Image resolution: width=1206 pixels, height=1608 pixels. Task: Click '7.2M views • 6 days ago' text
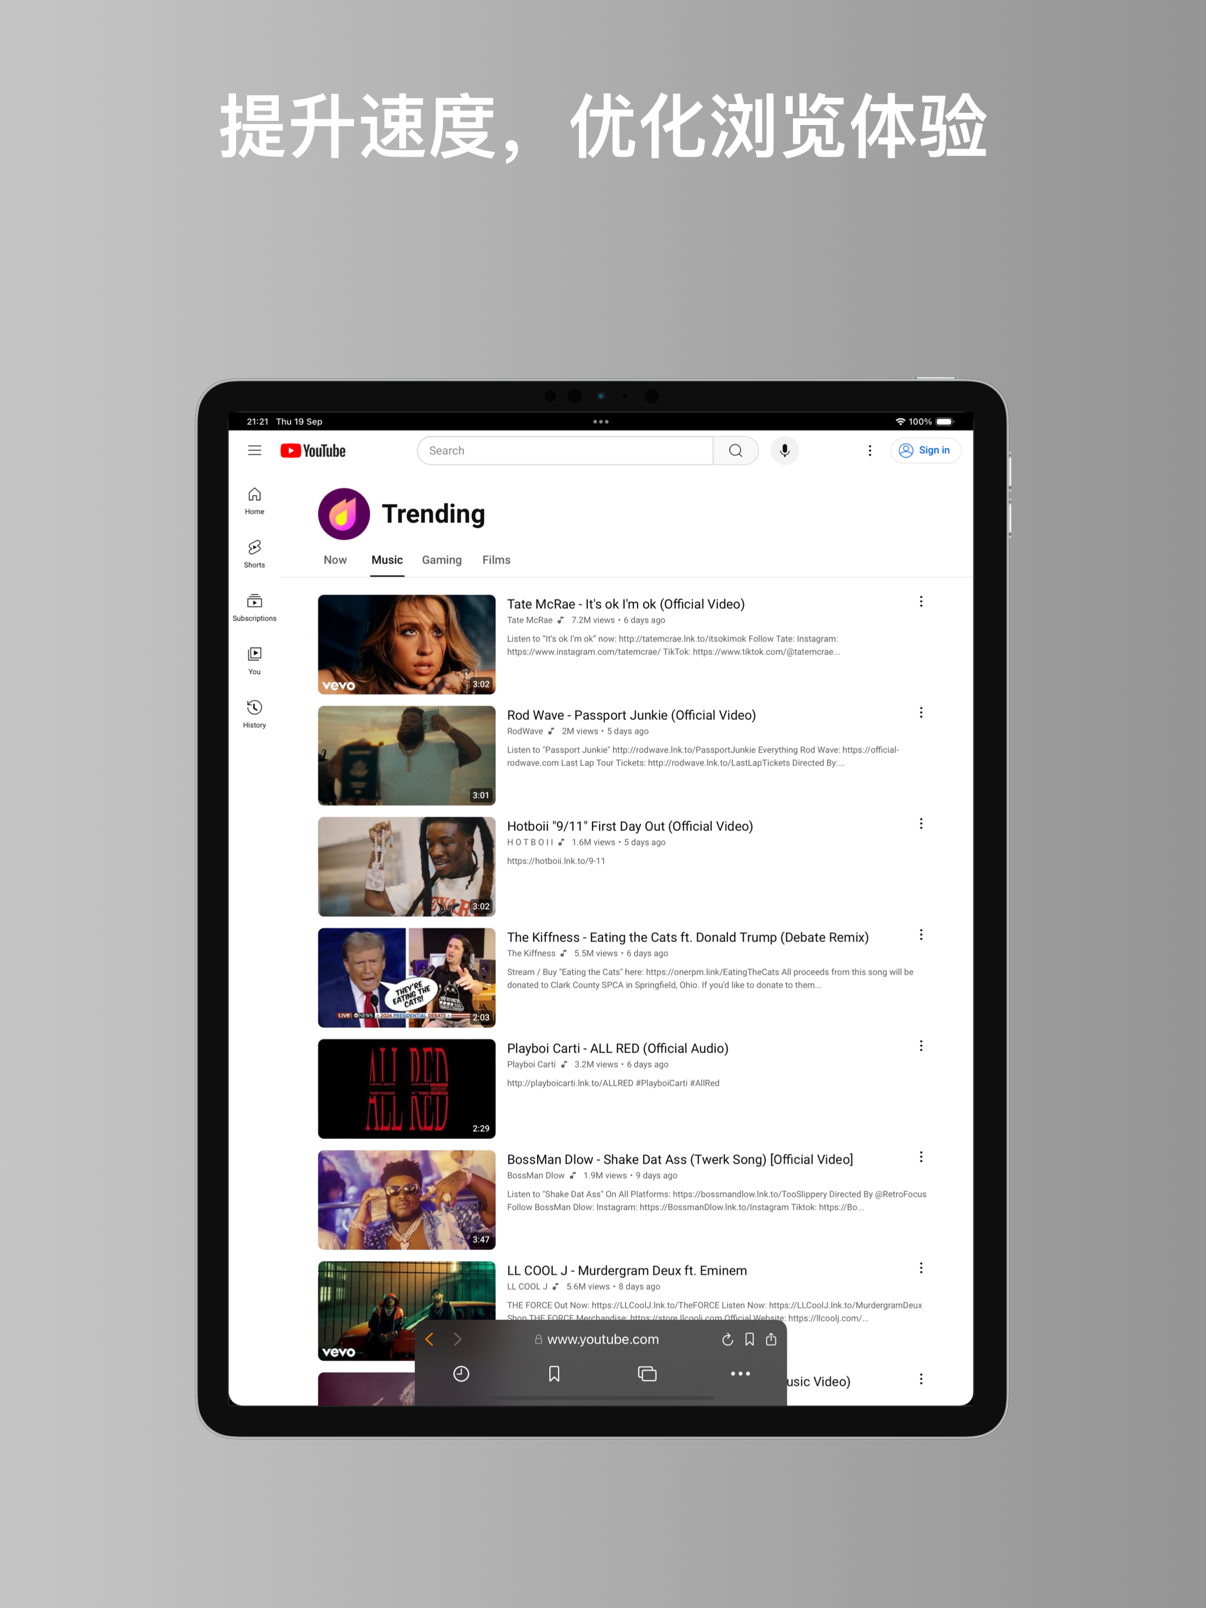(618, 621)
